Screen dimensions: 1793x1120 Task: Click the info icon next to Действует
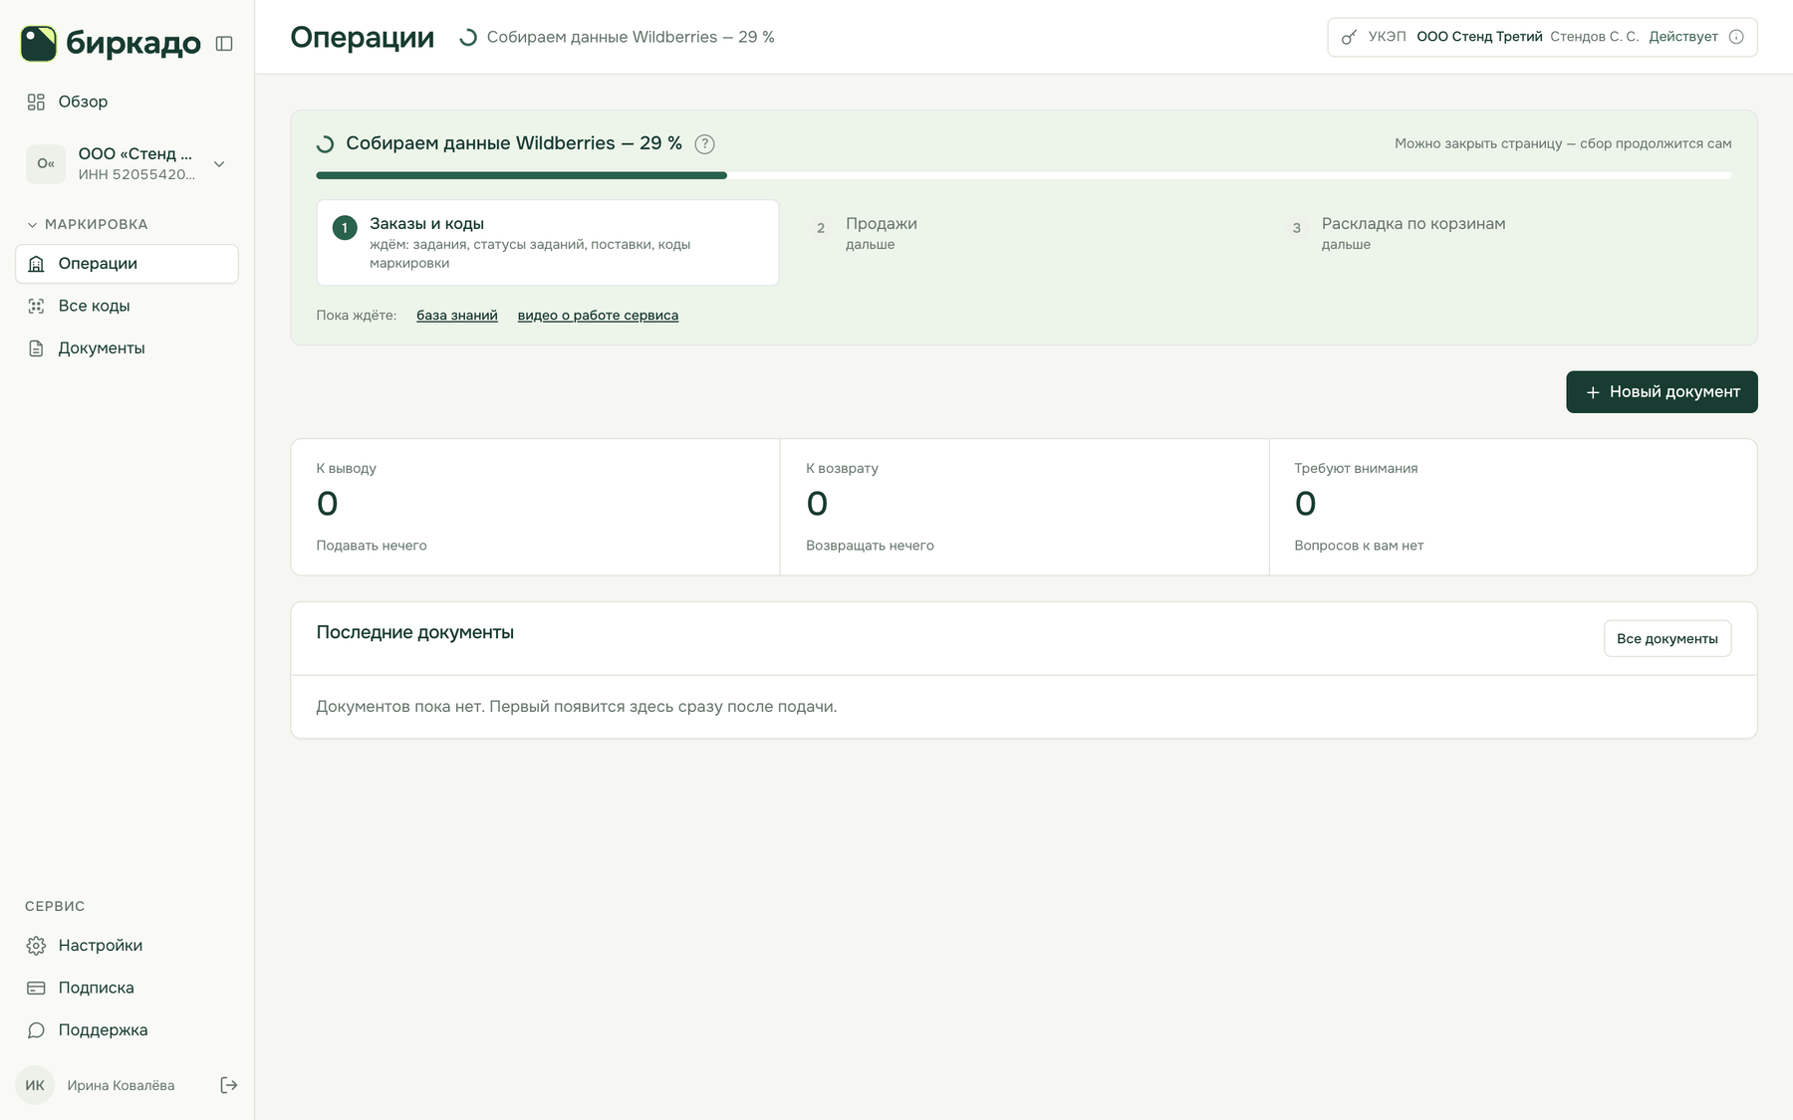[1736, 37]
